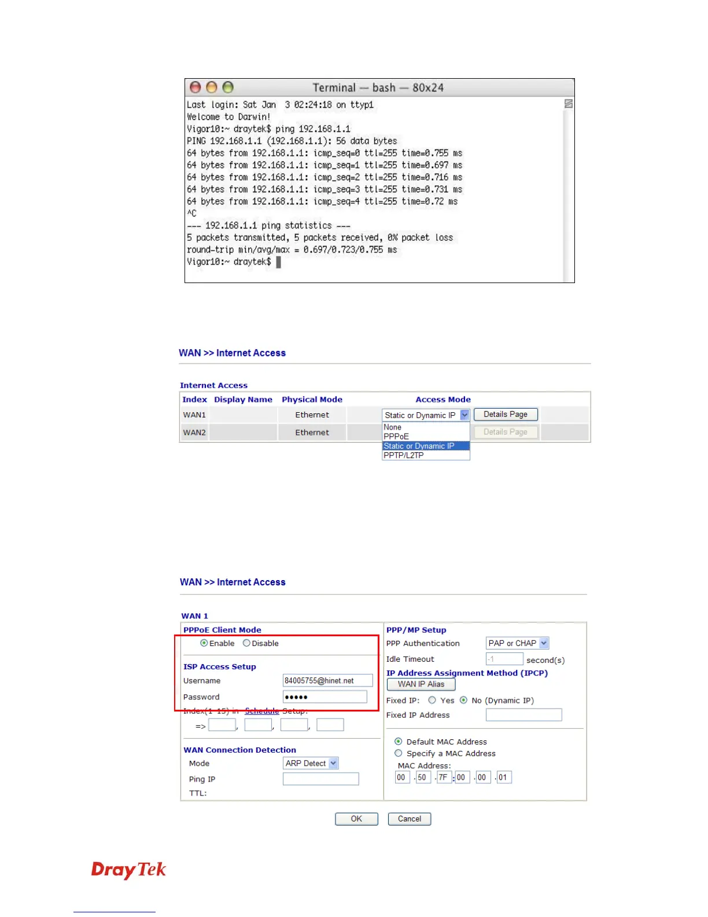
Task: Click WAN IP Alias button
Action: 421,684
